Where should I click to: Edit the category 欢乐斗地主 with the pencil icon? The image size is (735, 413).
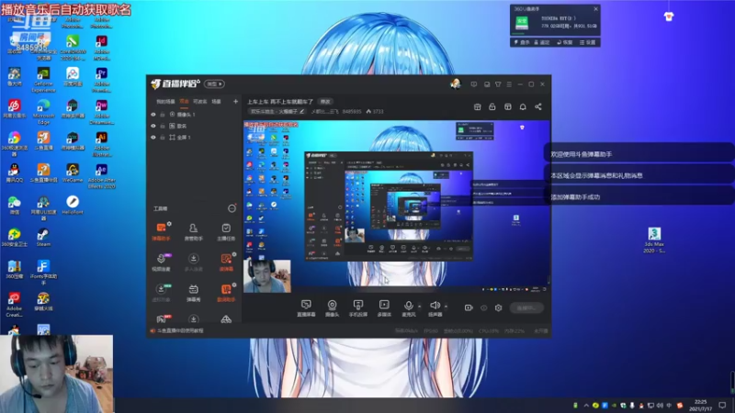point(302,111)
